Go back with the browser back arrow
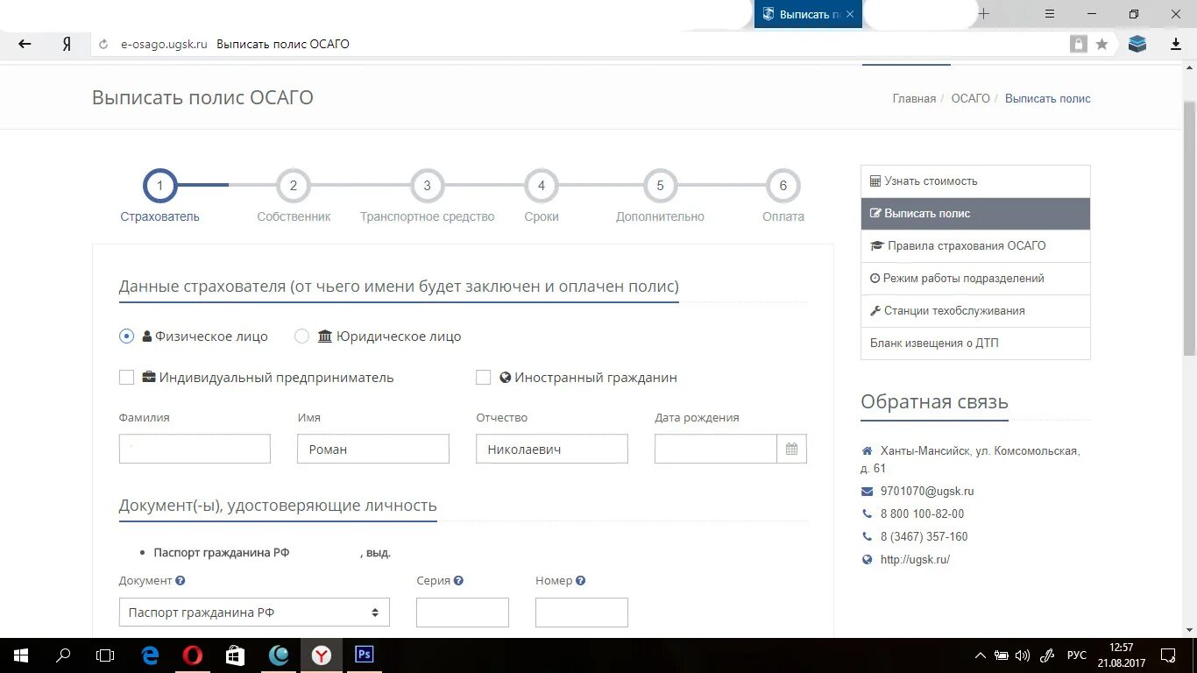The height and width of the screenshot is (673, 1197). click(25, 44)
